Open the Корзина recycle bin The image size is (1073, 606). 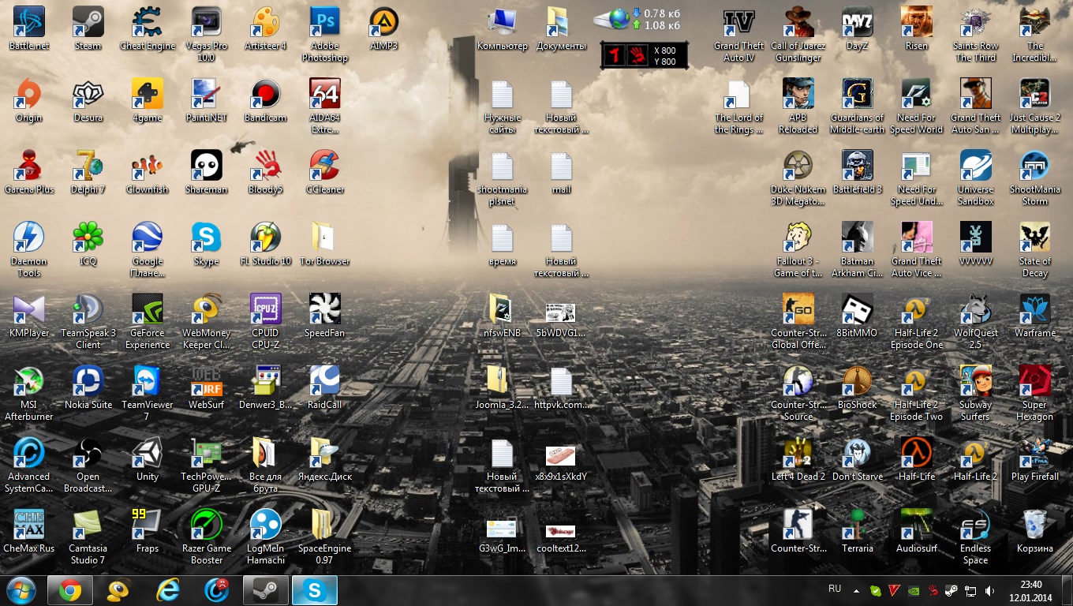pyautogui.click(x=1034, y=532)
